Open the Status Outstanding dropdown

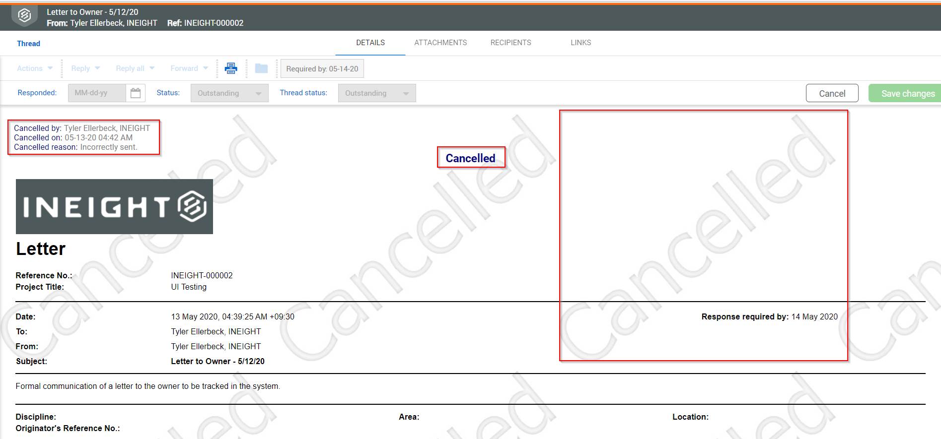point(229,93)
